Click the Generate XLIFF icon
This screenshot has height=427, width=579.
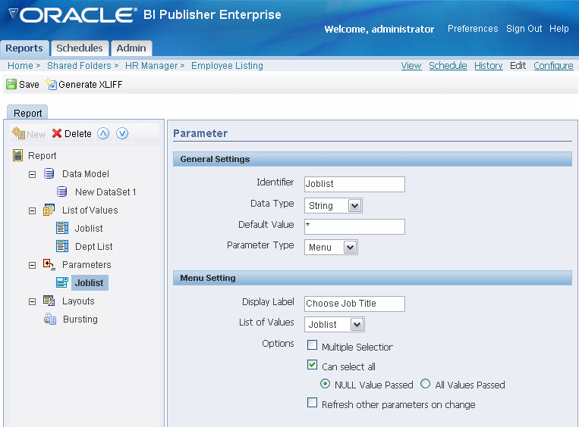coord(51,84)
